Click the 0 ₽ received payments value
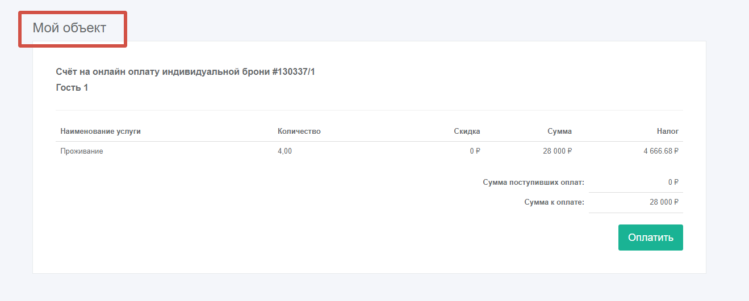 (x=673, y=183)
